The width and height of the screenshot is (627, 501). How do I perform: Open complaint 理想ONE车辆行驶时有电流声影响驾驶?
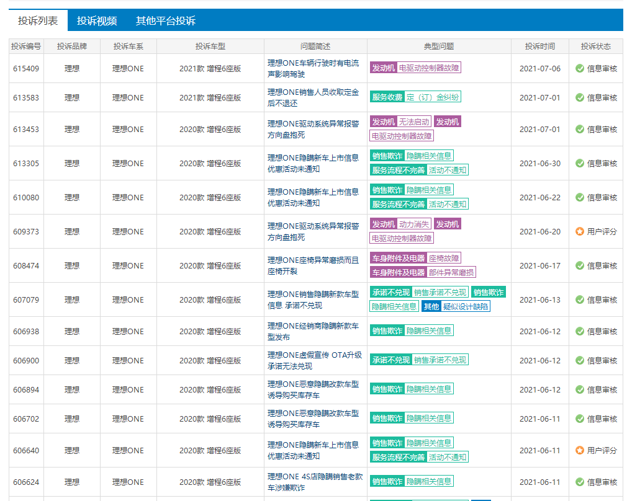(x=313, y=68)
